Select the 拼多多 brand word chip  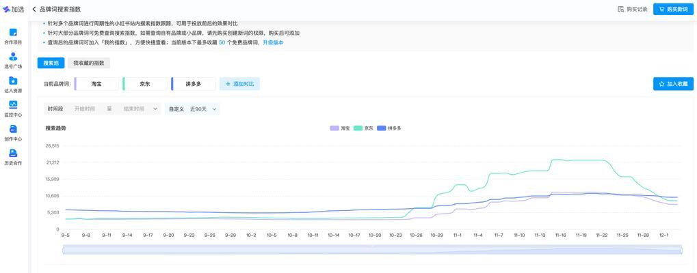click(x=193, y=84)
